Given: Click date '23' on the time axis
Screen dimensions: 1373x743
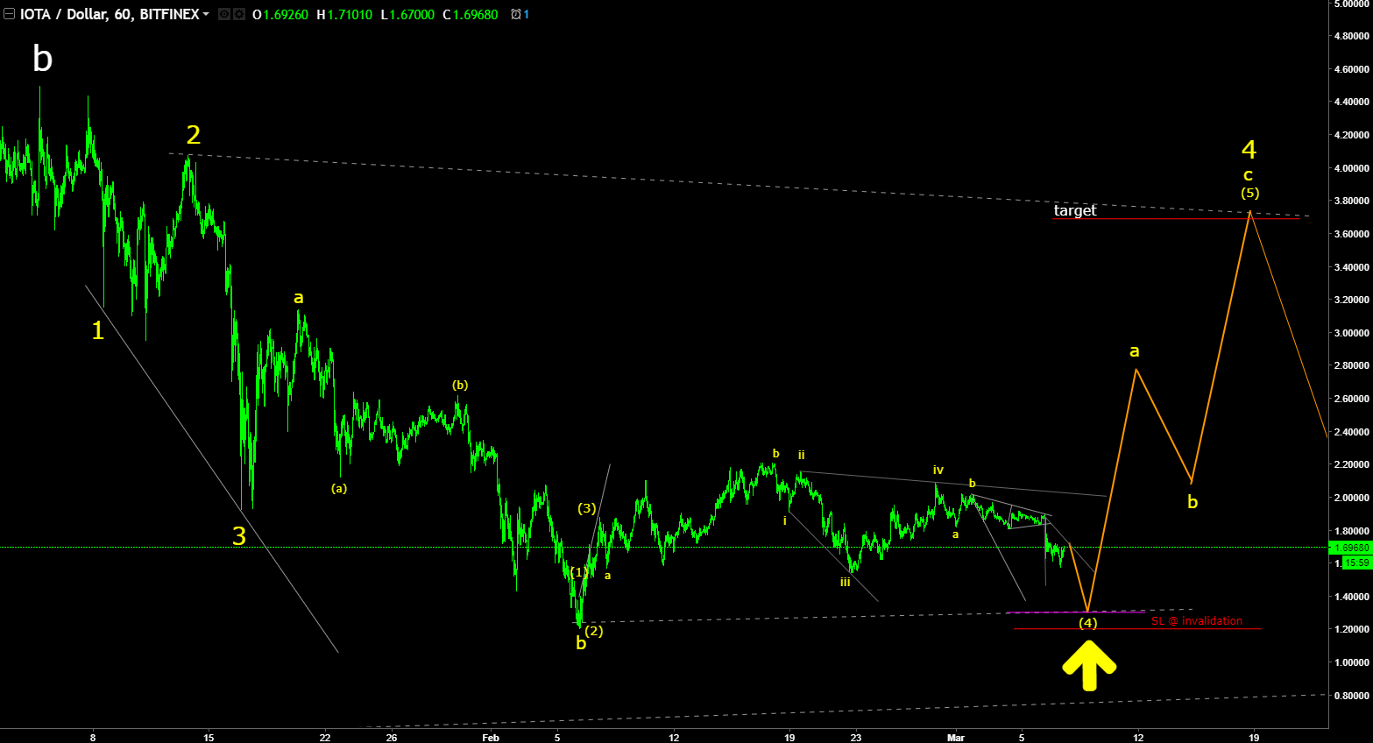Looking at the screenshot, I should (856, 738).
